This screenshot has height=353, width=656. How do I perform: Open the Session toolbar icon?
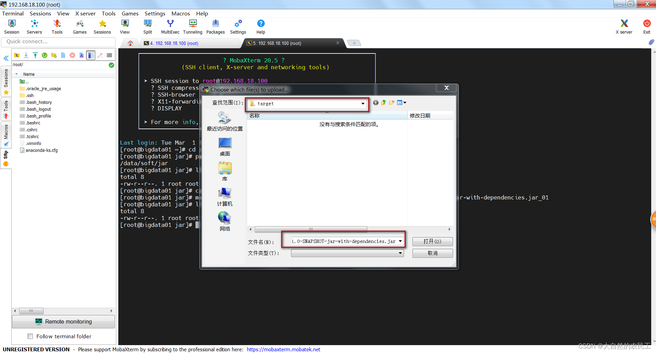(x=12, y=27)
